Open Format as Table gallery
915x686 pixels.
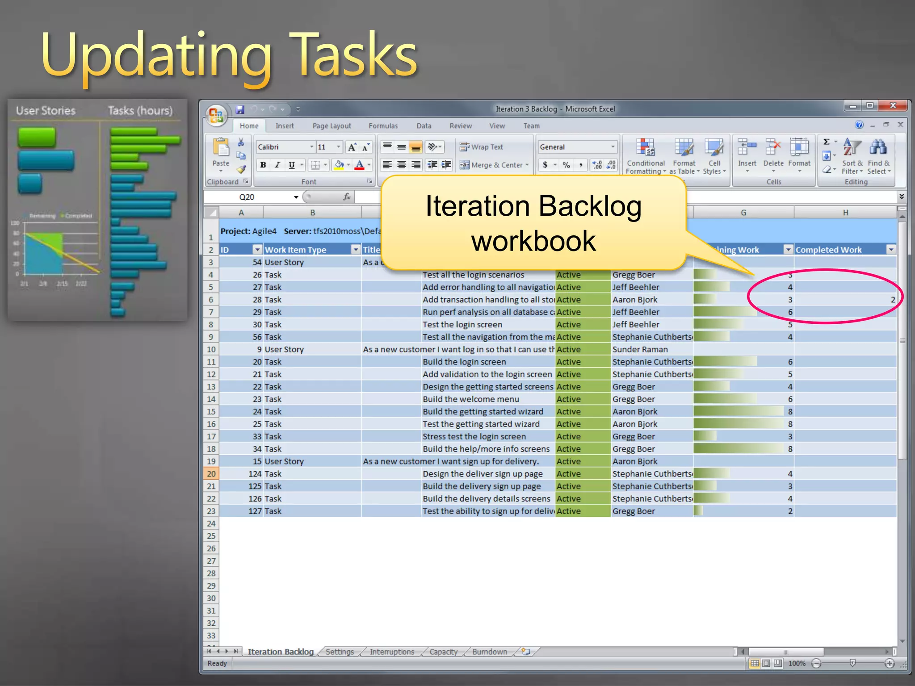pos(684,156)
